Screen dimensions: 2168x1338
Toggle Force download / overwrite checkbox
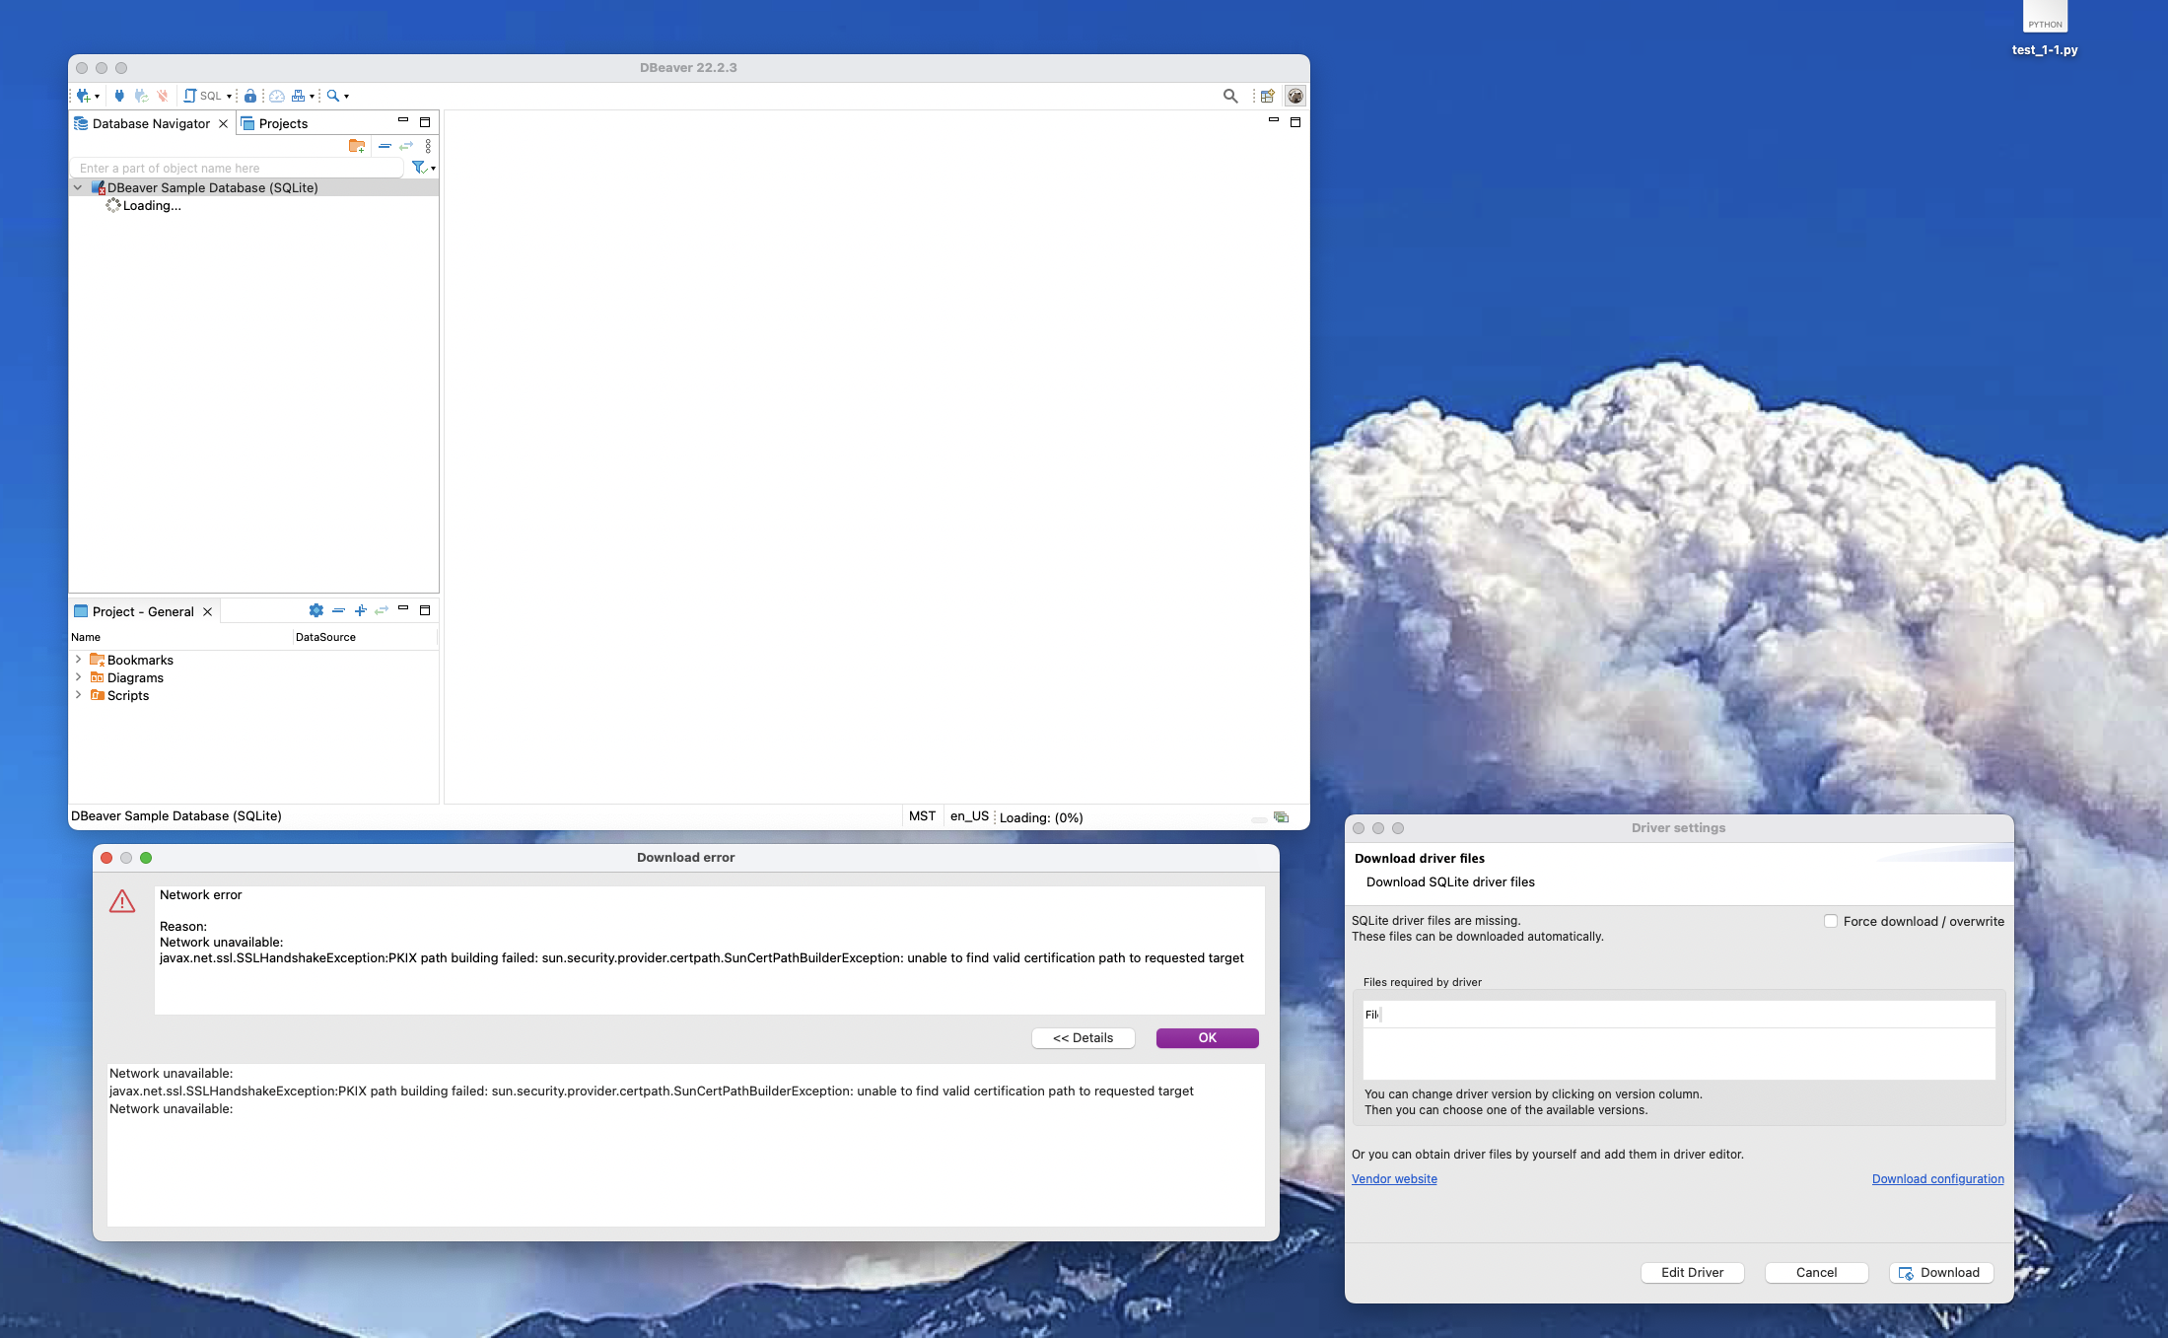click(x=1831, y=920)
